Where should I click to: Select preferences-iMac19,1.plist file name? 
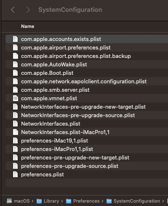click(x=55, y=140)
